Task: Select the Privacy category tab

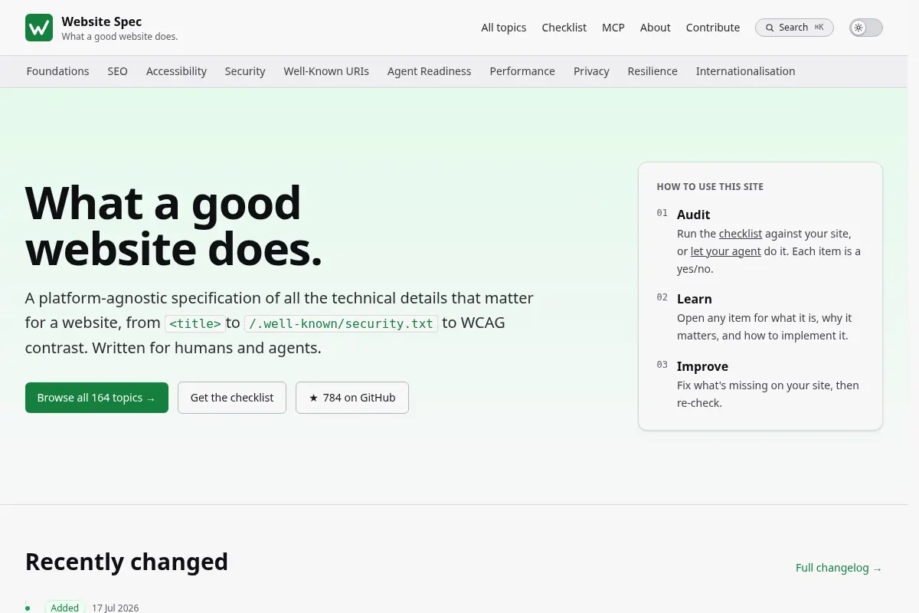Action: click(x=591, y=71)
